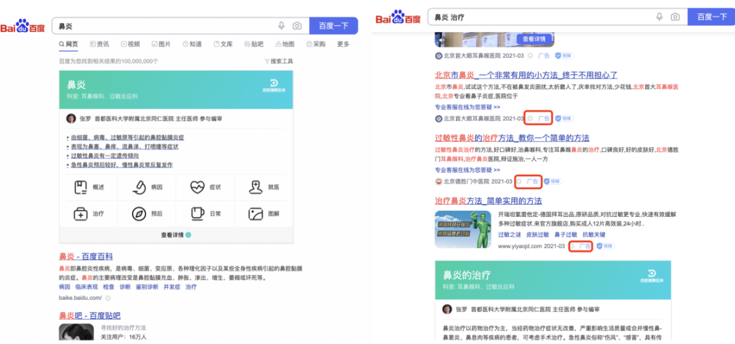Viewport: 735px width, 344px height.
Task: Open 鼻炎 - 百度百科 result link
Action: pos(86,256)
